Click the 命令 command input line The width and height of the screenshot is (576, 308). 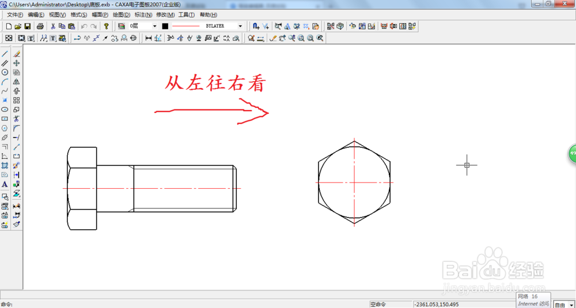click(x=184, y=305)
